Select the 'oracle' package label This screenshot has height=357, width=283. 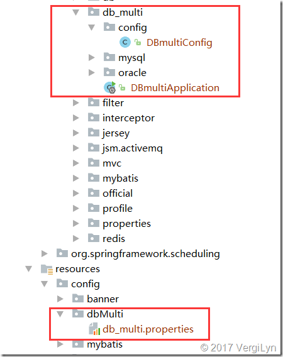coord(132,73)
